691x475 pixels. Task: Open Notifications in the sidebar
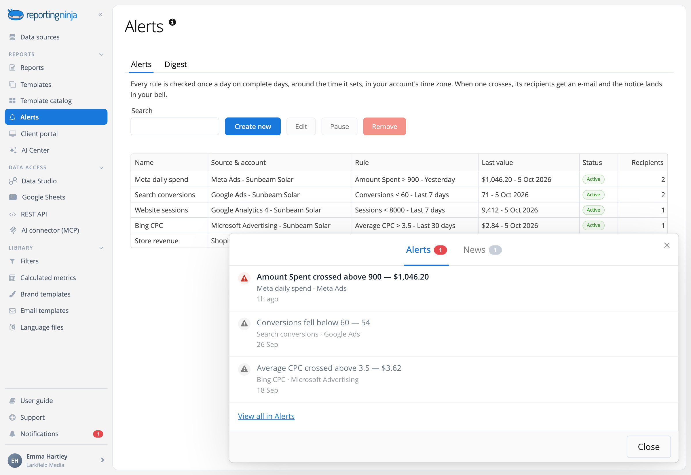[x=56, y=434]
